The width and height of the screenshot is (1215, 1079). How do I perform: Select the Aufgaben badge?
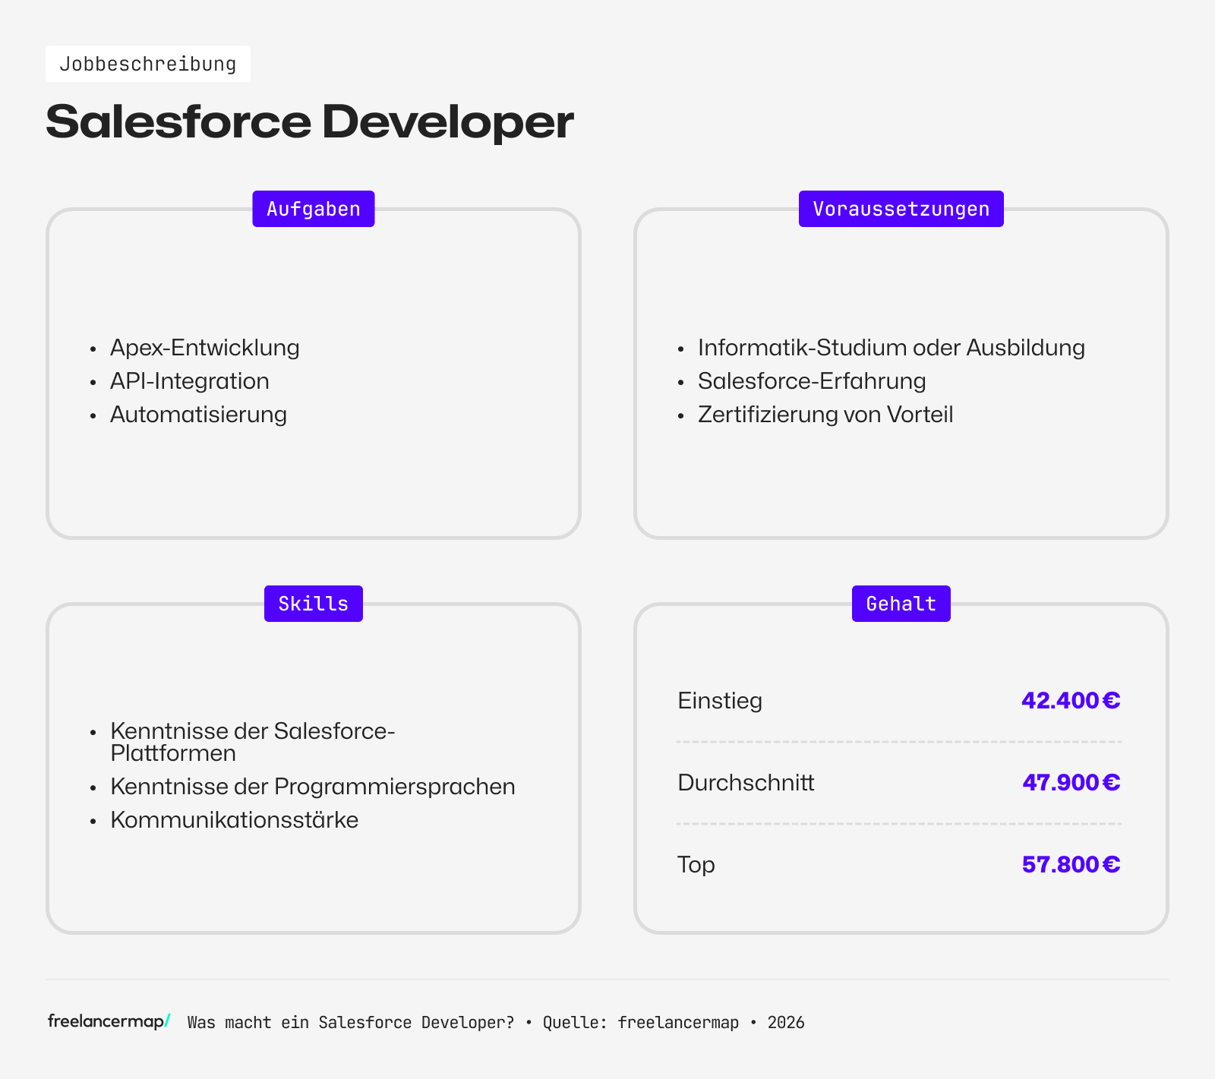313,208
